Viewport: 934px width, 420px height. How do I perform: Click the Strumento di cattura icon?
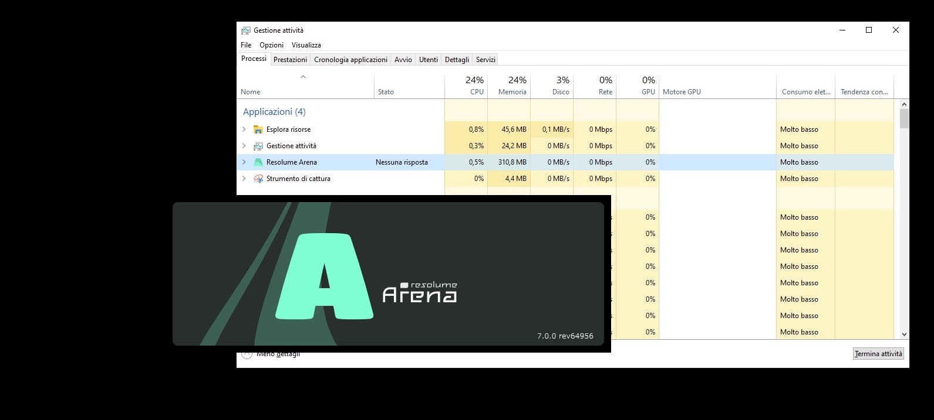[x=258, y=179]
